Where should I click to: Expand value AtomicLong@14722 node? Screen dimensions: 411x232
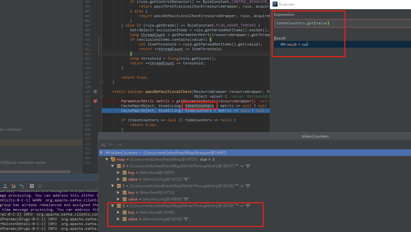pos(118,179)
